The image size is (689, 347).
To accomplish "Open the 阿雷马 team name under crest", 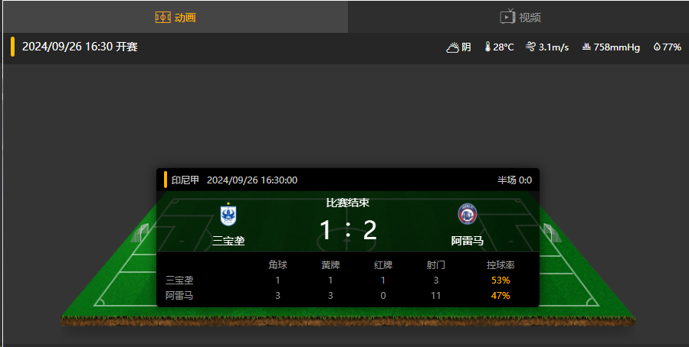I will (x=467, y=241).
